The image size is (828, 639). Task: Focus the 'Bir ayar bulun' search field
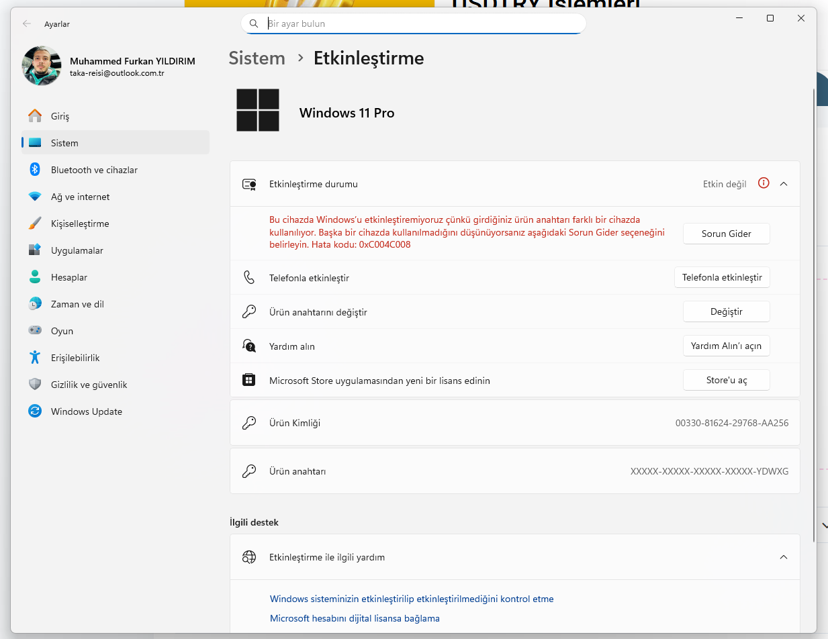coord(414,23)
